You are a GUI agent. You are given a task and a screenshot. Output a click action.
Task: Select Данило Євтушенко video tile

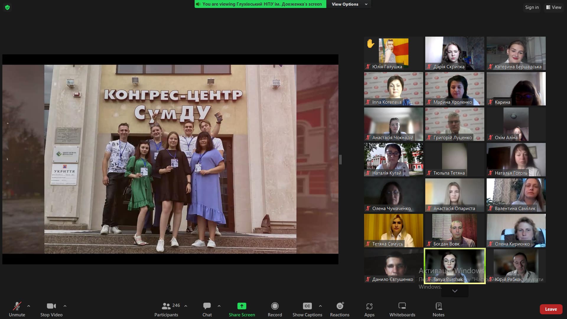point(393,266)
